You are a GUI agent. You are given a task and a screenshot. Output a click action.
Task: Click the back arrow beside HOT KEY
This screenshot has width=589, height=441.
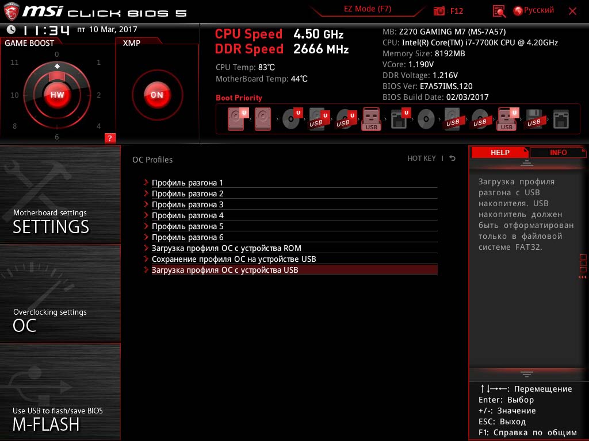pos(452,158)
